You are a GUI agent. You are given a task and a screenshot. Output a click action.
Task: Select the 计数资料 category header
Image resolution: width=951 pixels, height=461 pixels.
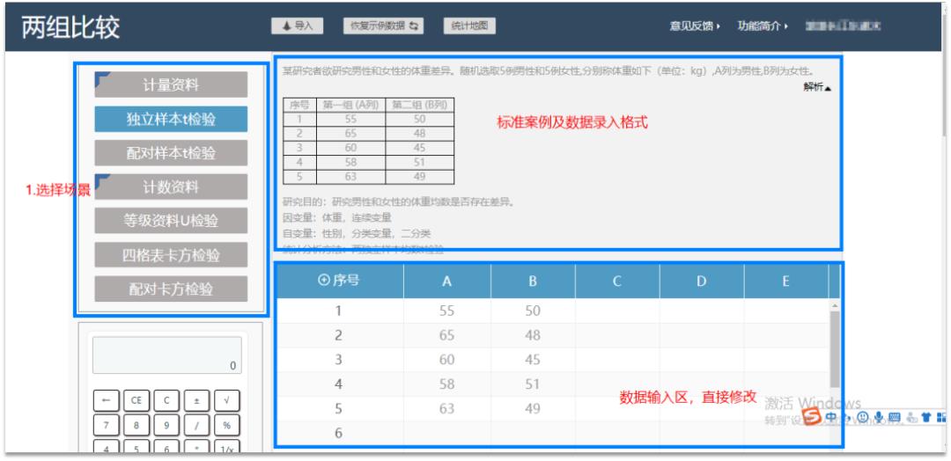(x=171, y=187)
